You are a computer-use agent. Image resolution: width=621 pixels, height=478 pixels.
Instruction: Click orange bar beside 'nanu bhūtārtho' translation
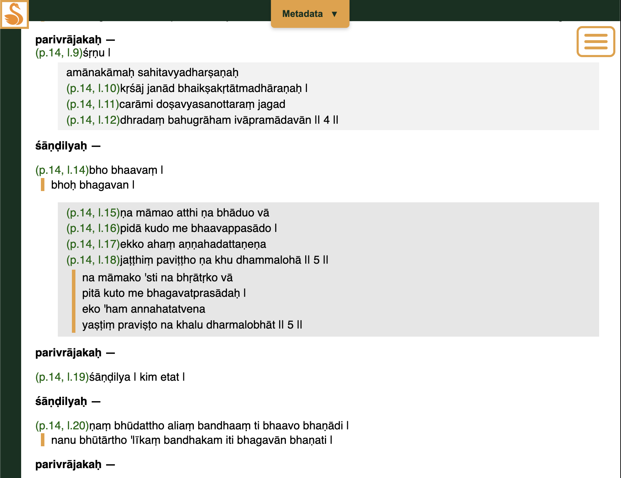[43, 440]
